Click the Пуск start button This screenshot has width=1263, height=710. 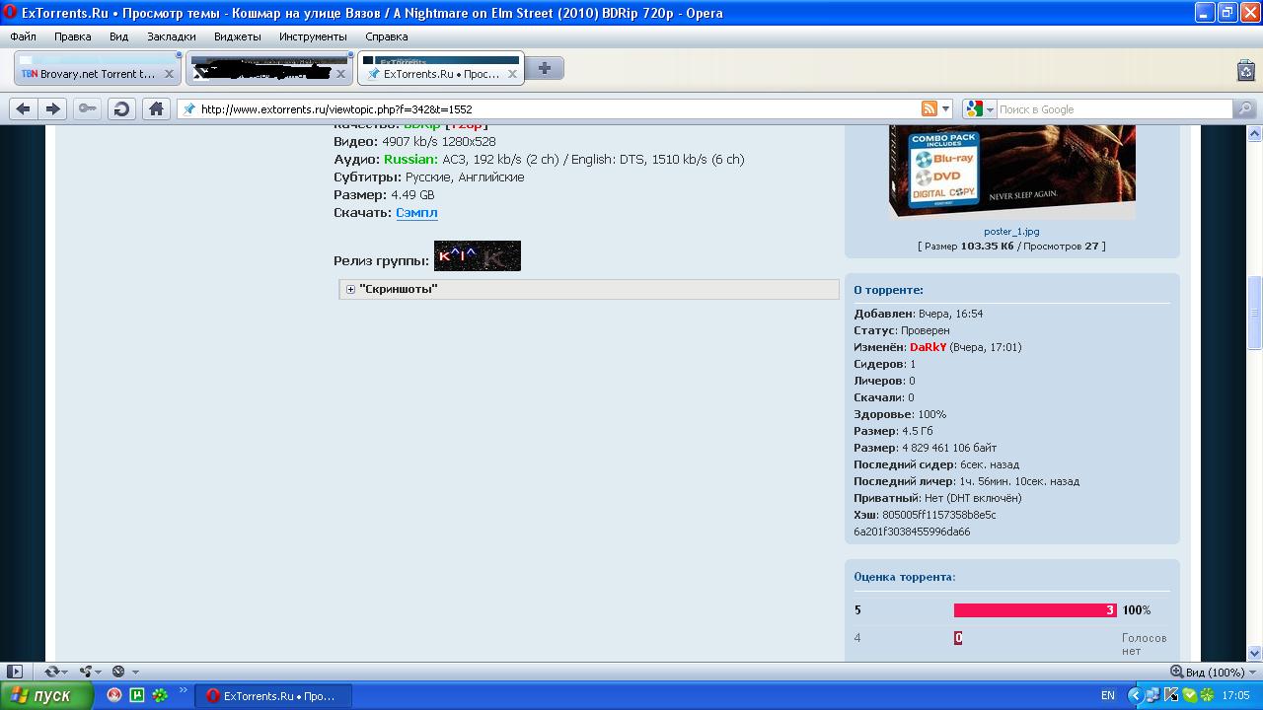(x=46, y=695)
